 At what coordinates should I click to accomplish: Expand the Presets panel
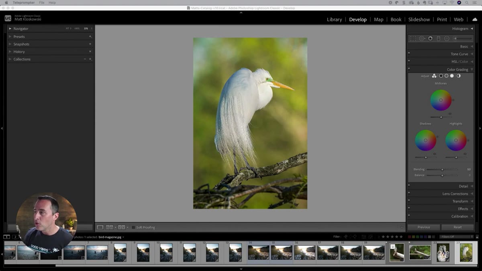10,36
